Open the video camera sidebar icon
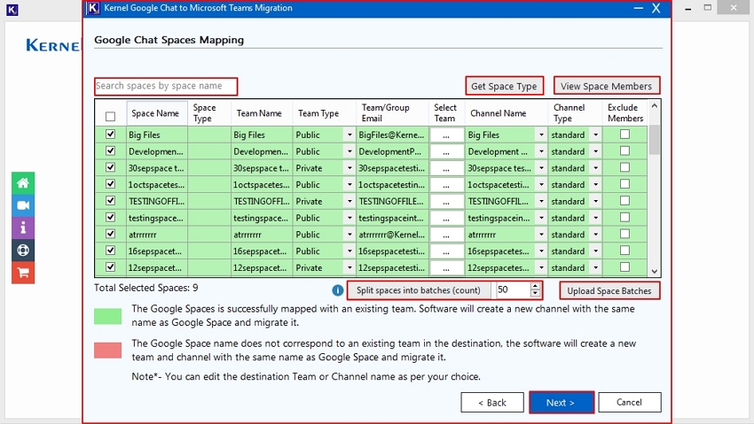 [x=23, y=205]
